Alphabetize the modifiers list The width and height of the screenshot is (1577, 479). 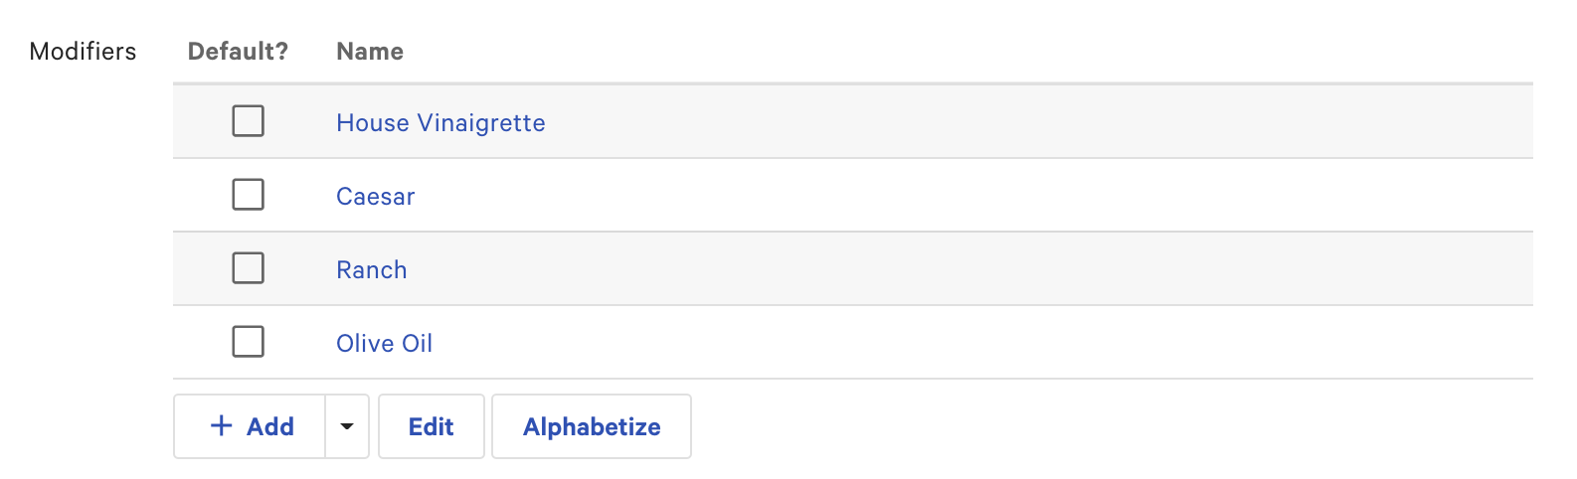(592, 426)
